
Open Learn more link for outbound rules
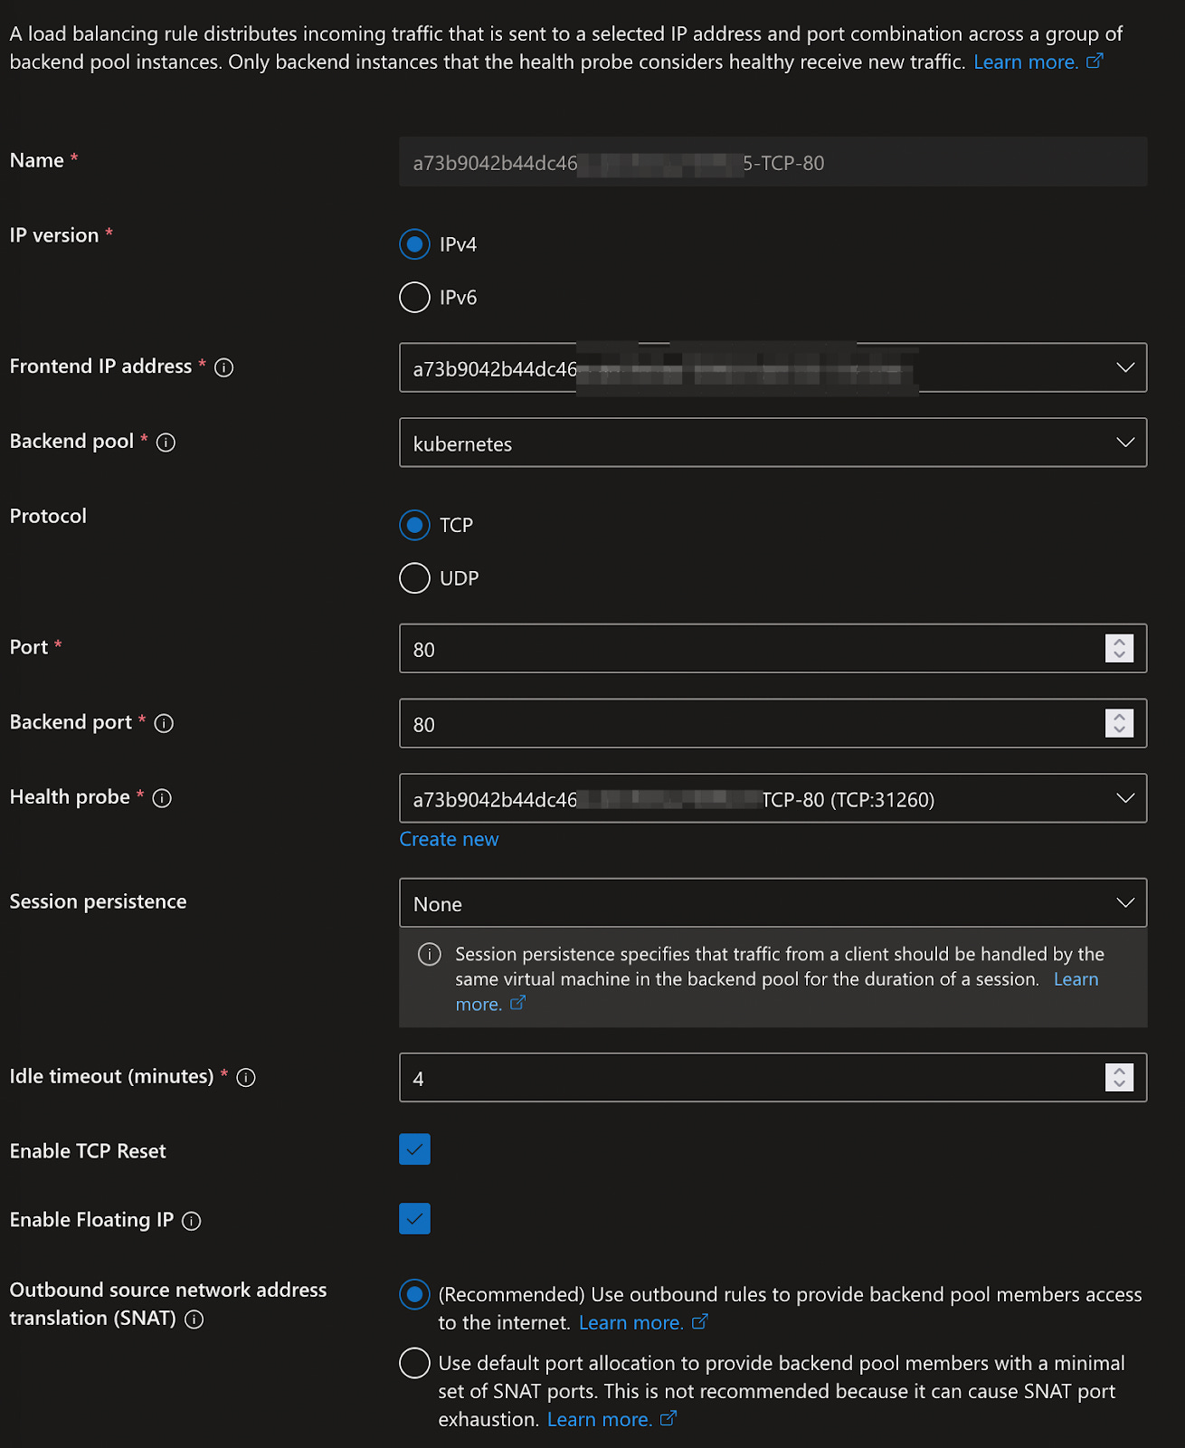[x=630, y=1322]
